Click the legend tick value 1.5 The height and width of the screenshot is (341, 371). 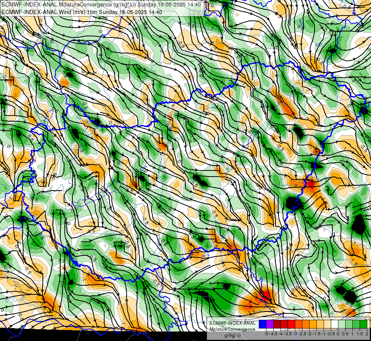(x=360, y=334)
